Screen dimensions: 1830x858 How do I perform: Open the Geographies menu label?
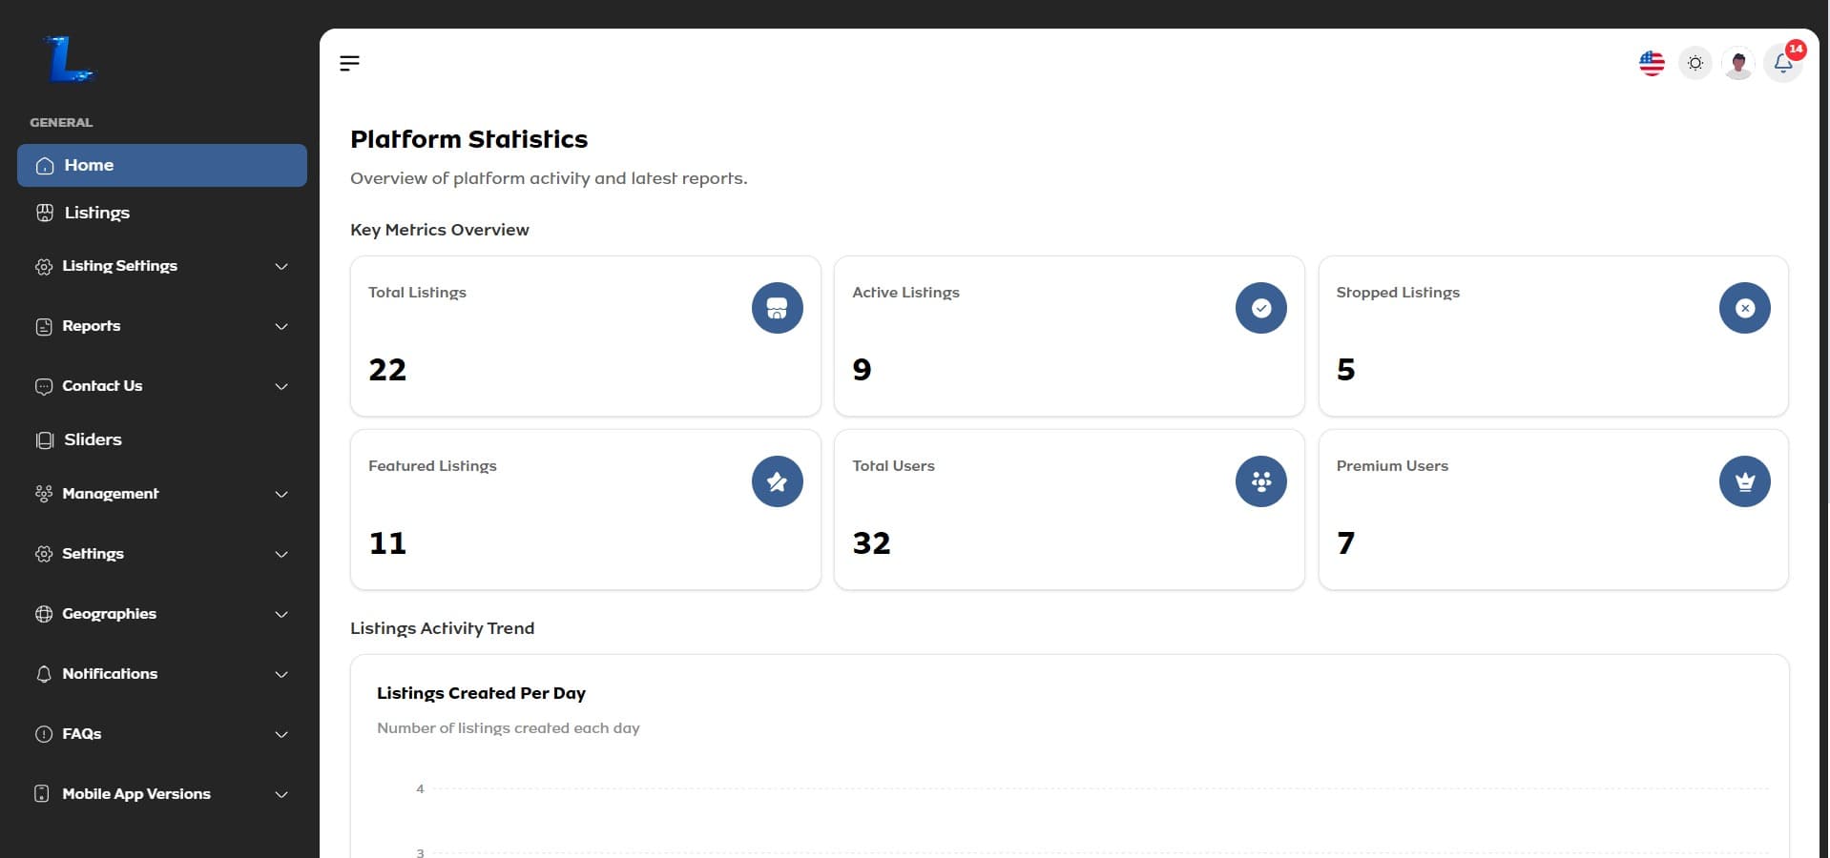coord(110,614)
